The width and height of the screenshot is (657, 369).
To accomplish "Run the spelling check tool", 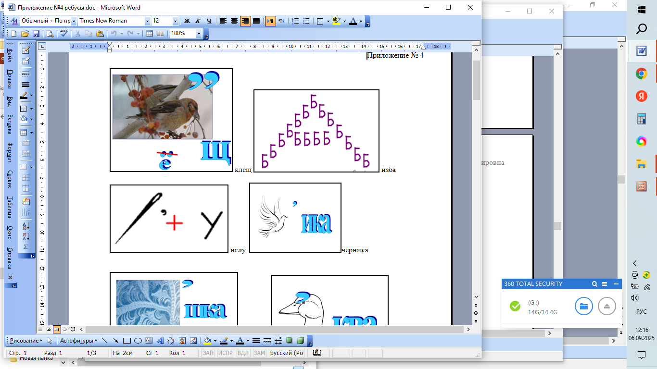I will point(63,34).
